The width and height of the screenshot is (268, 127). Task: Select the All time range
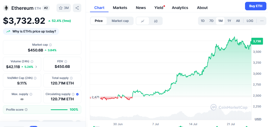click(238, 21)
